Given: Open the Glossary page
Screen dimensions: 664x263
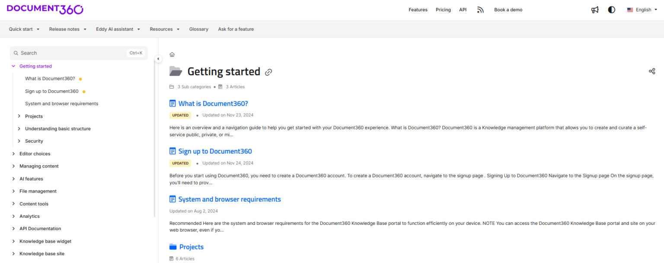Looking at the screenshot, I should (x=198, y=29).
